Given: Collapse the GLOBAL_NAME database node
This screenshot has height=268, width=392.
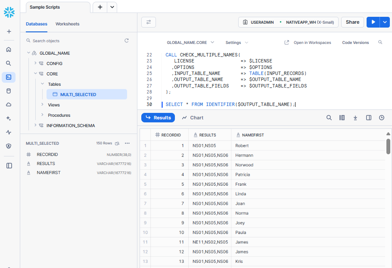Looking at the screenshot, I should (28, 53).
